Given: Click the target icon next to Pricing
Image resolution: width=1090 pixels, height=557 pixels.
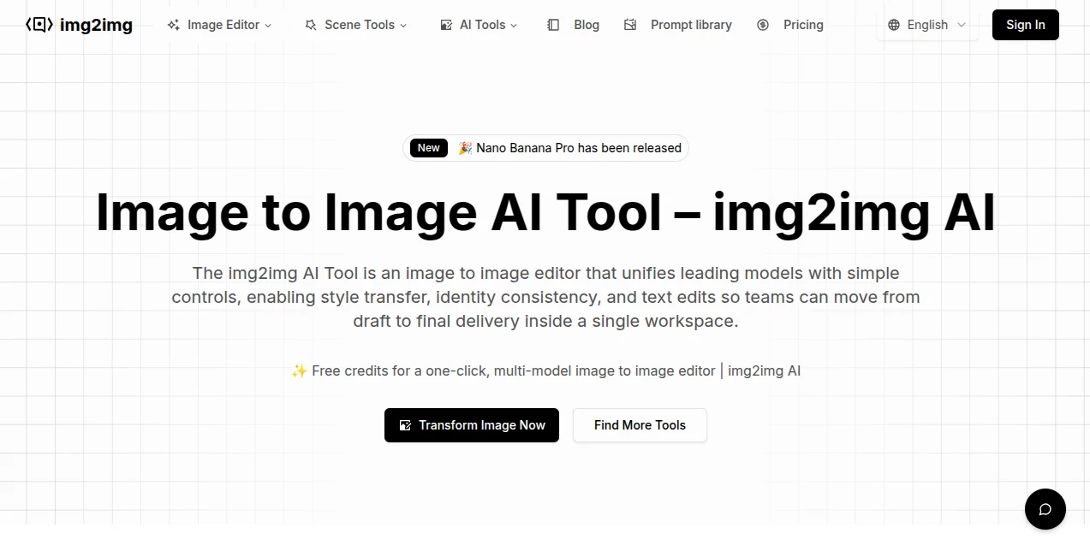Looking at the screenshot, I should 763,25.
